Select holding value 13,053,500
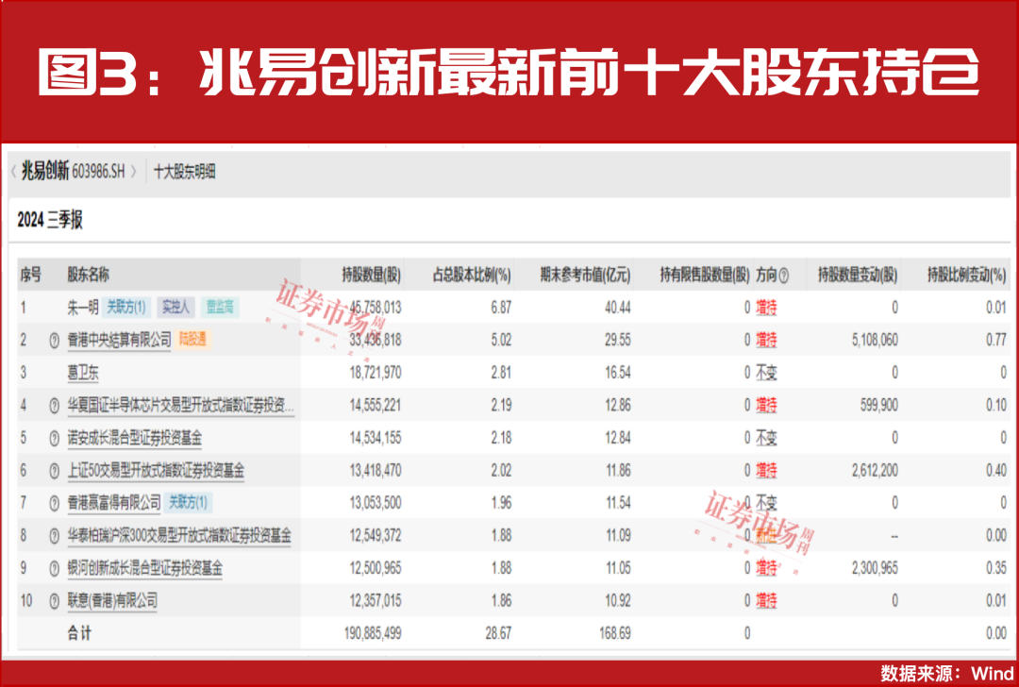 pyautogui.click(x=376, y=503)
